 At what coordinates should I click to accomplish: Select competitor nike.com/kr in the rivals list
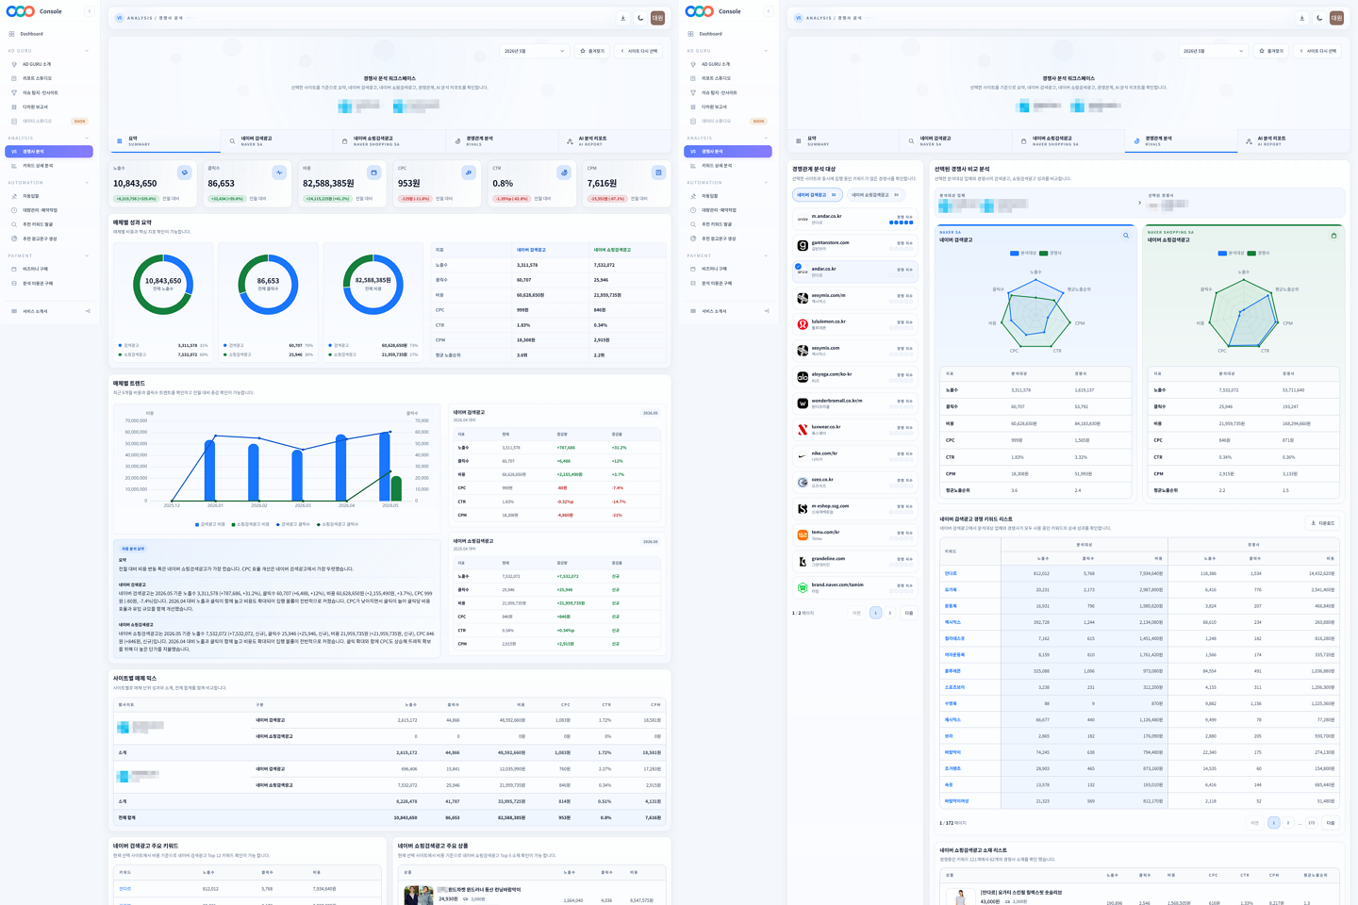pyautogui.click(x=854, y=456)
